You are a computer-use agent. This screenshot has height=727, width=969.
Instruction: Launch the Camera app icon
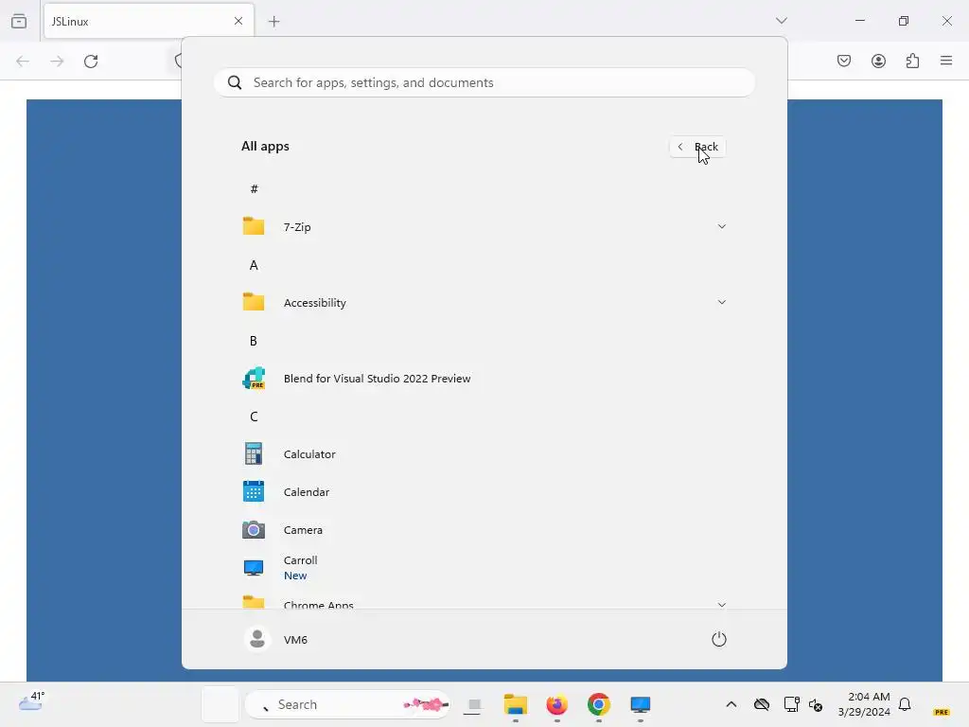(254, 530)
